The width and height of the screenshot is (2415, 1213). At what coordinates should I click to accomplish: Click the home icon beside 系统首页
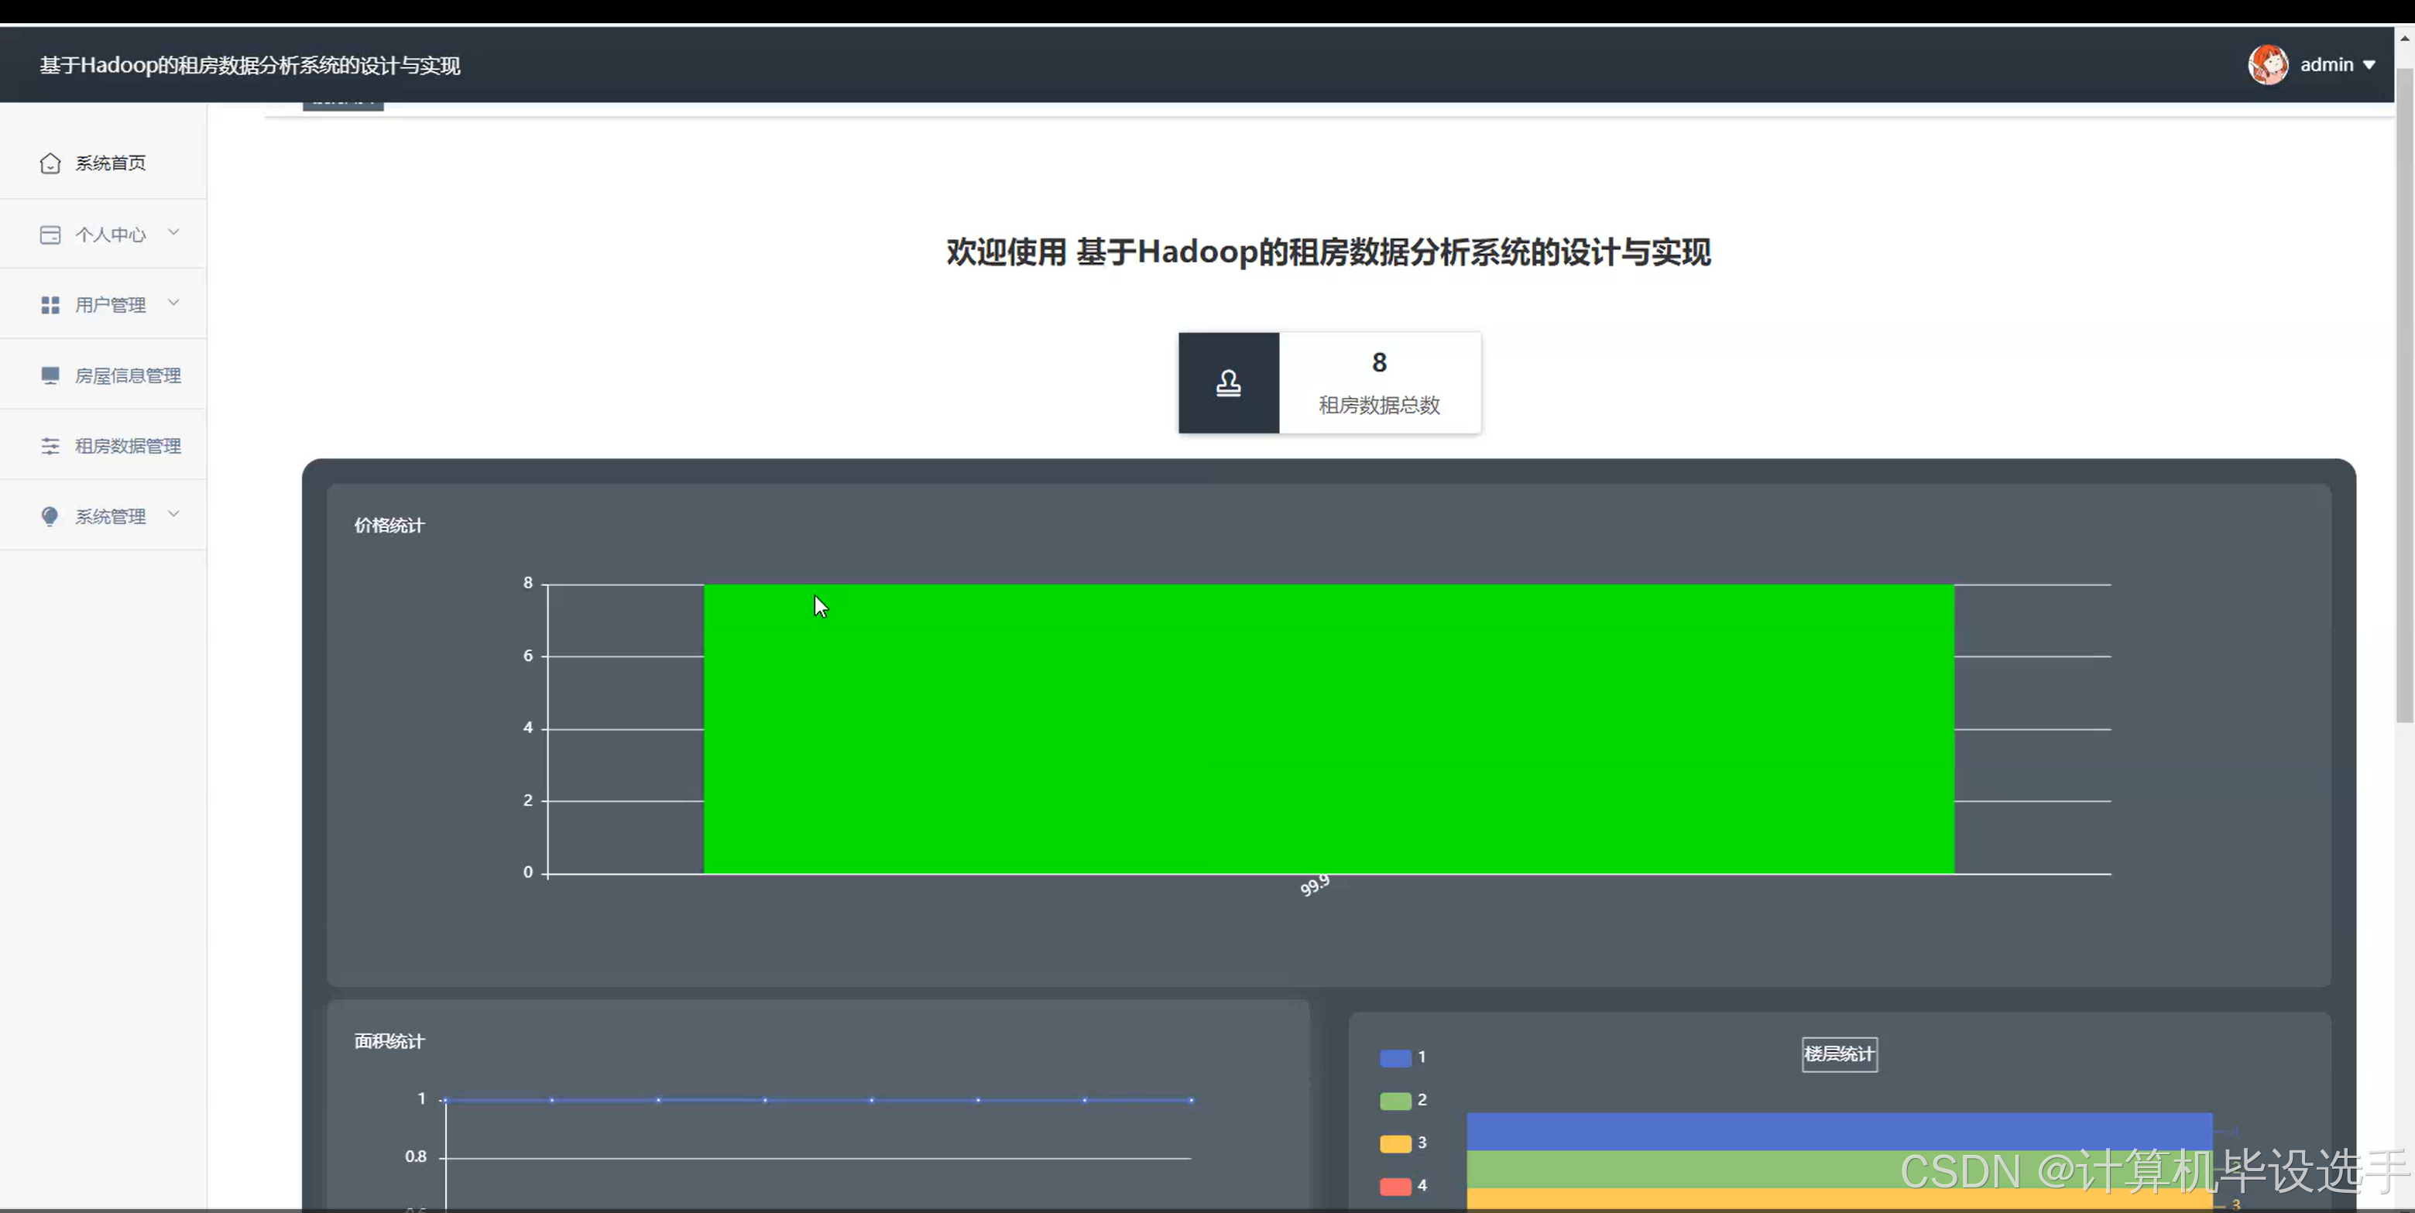tap(50, 163)
